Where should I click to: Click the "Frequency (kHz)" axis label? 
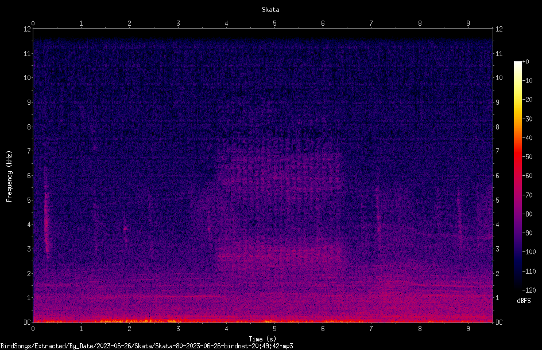[9, 176]
